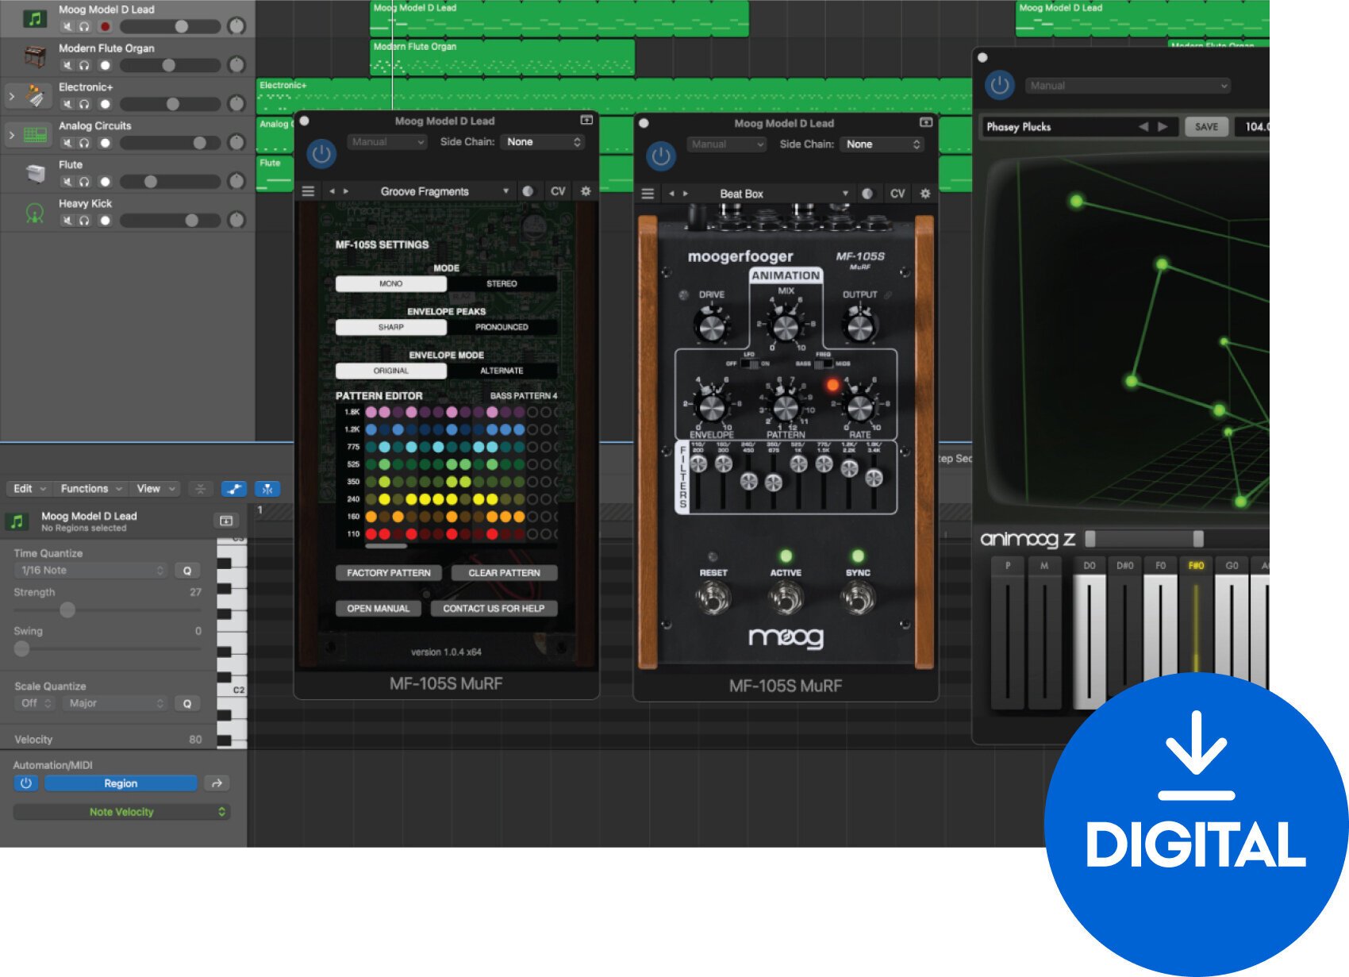The width and height of the screenshot is (1349, 977).
Task: Click the CLEAR PATTERN button
Action: [x=505, y=572]
